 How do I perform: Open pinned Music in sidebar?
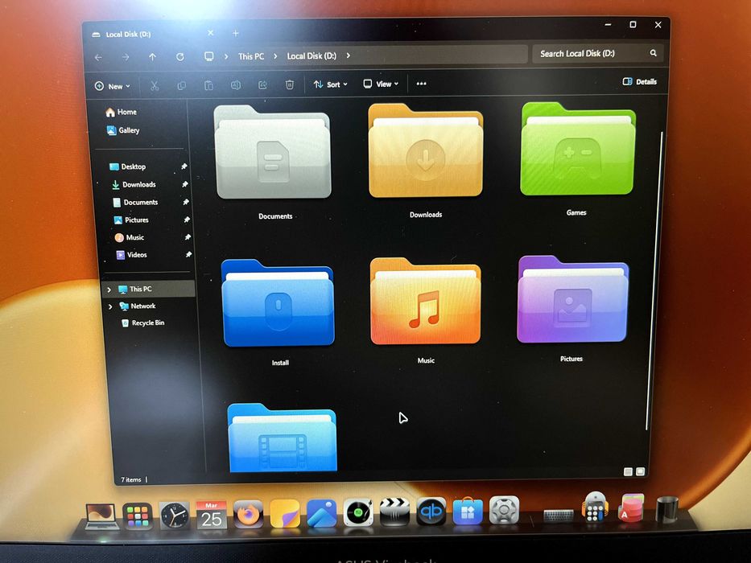(130, 237)
